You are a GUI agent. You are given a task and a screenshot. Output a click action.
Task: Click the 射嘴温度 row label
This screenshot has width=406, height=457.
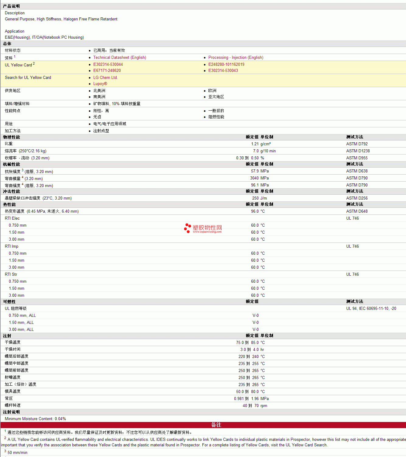pos(12,377)
